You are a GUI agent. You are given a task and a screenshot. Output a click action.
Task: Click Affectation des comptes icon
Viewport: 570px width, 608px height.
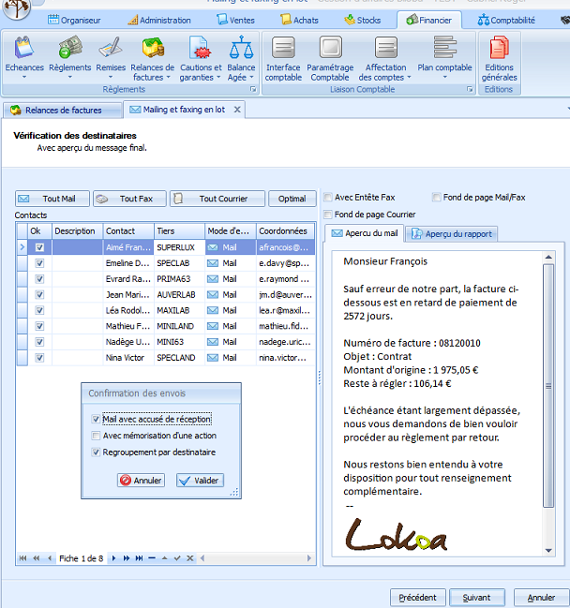[x=385, y=47]
